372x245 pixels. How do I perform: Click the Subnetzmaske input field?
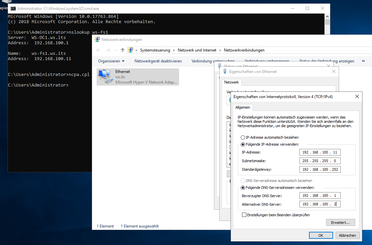click(320, 161)
